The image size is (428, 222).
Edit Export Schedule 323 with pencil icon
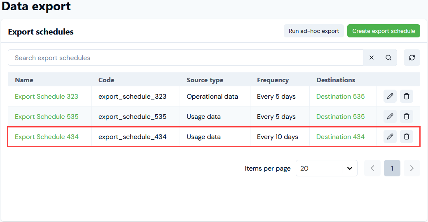pos(390,97)
